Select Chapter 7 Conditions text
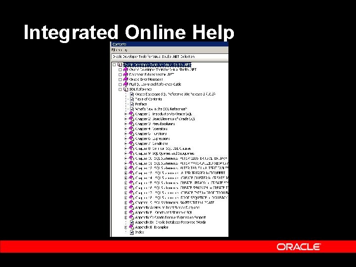 [151, 144]
